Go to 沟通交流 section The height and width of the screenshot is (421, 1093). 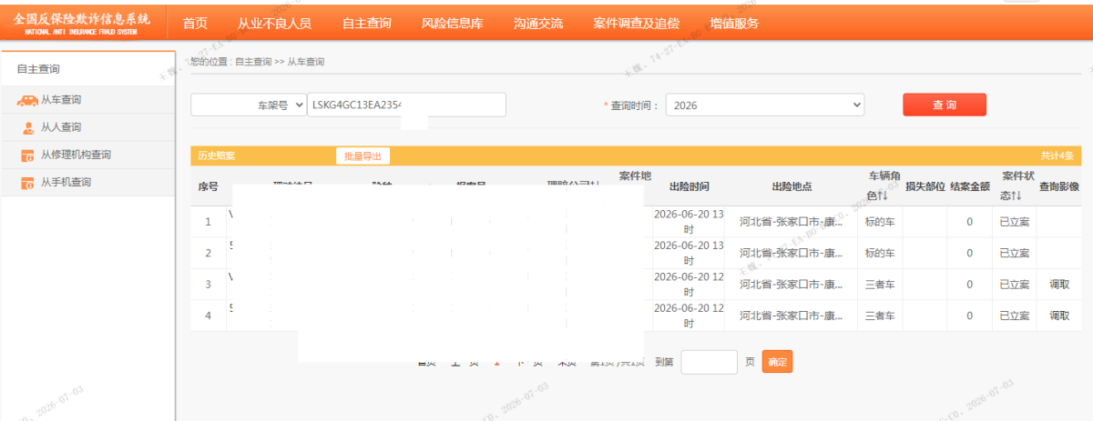coord(538,24)
